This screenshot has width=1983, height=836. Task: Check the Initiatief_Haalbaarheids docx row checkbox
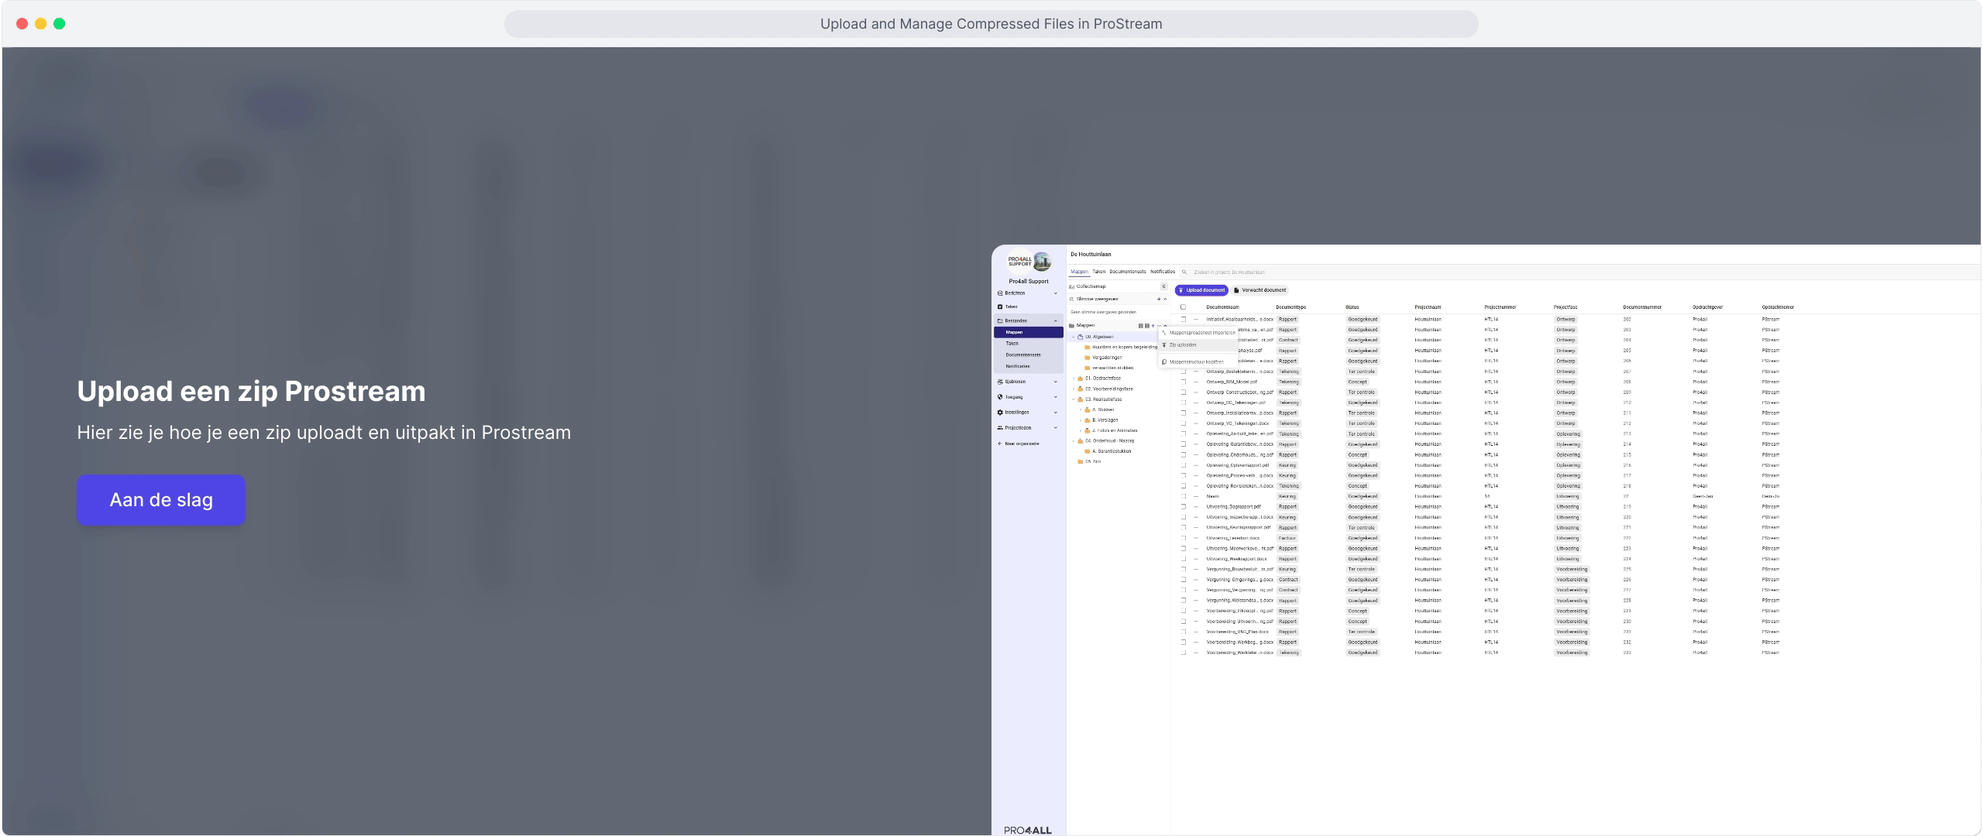(x=1183, y=319)
